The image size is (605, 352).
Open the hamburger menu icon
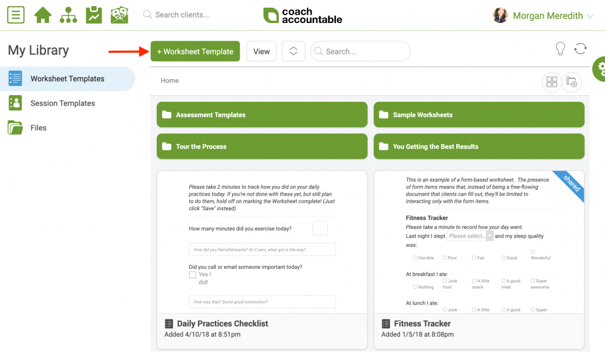[16, 15]
